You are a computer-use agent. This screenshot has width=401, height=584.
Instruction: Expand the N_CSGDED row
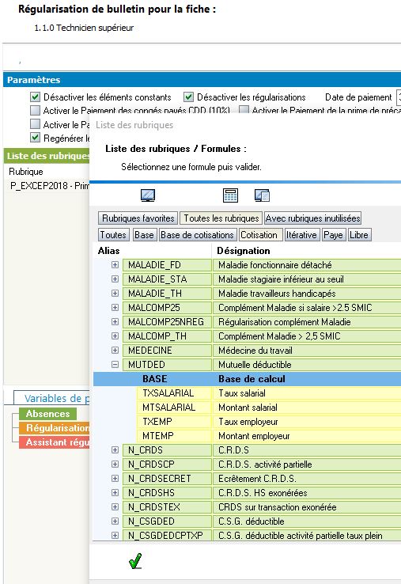(115, 521)
